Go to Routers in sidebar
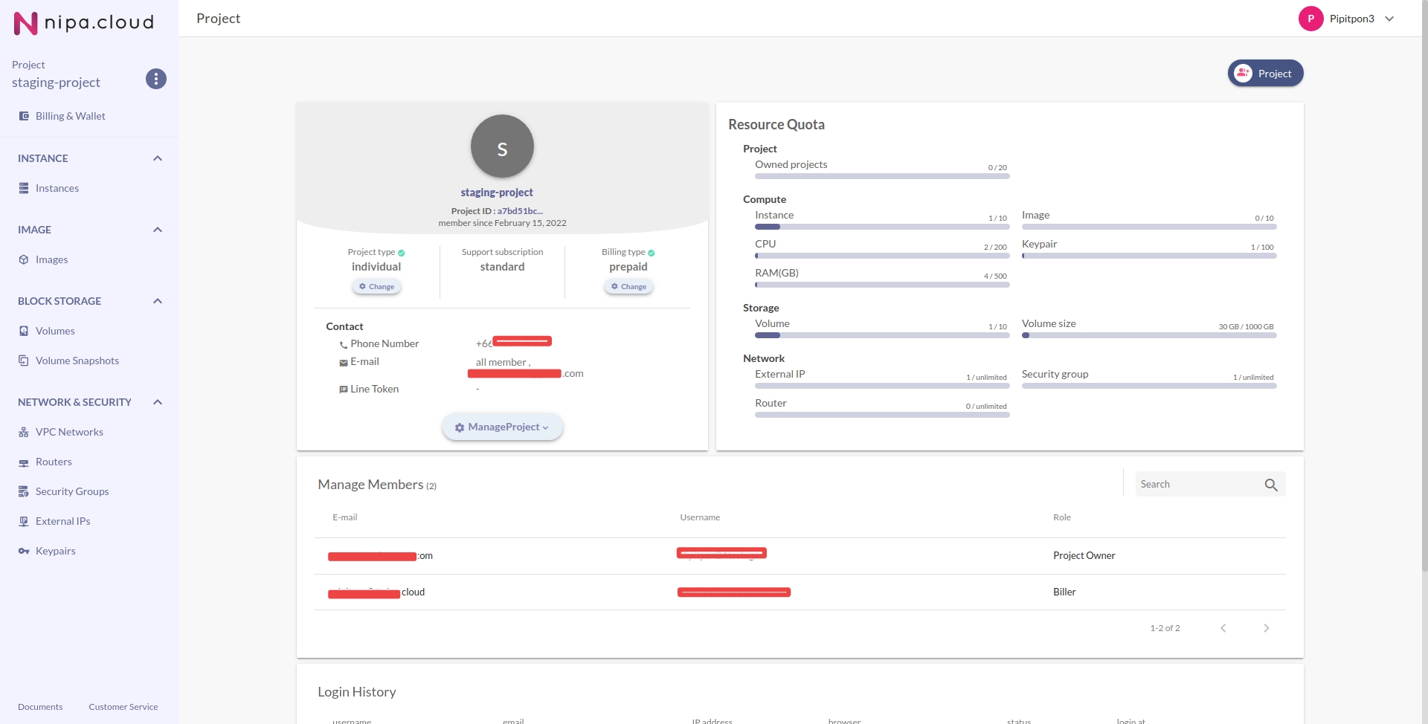 [54, 462]
